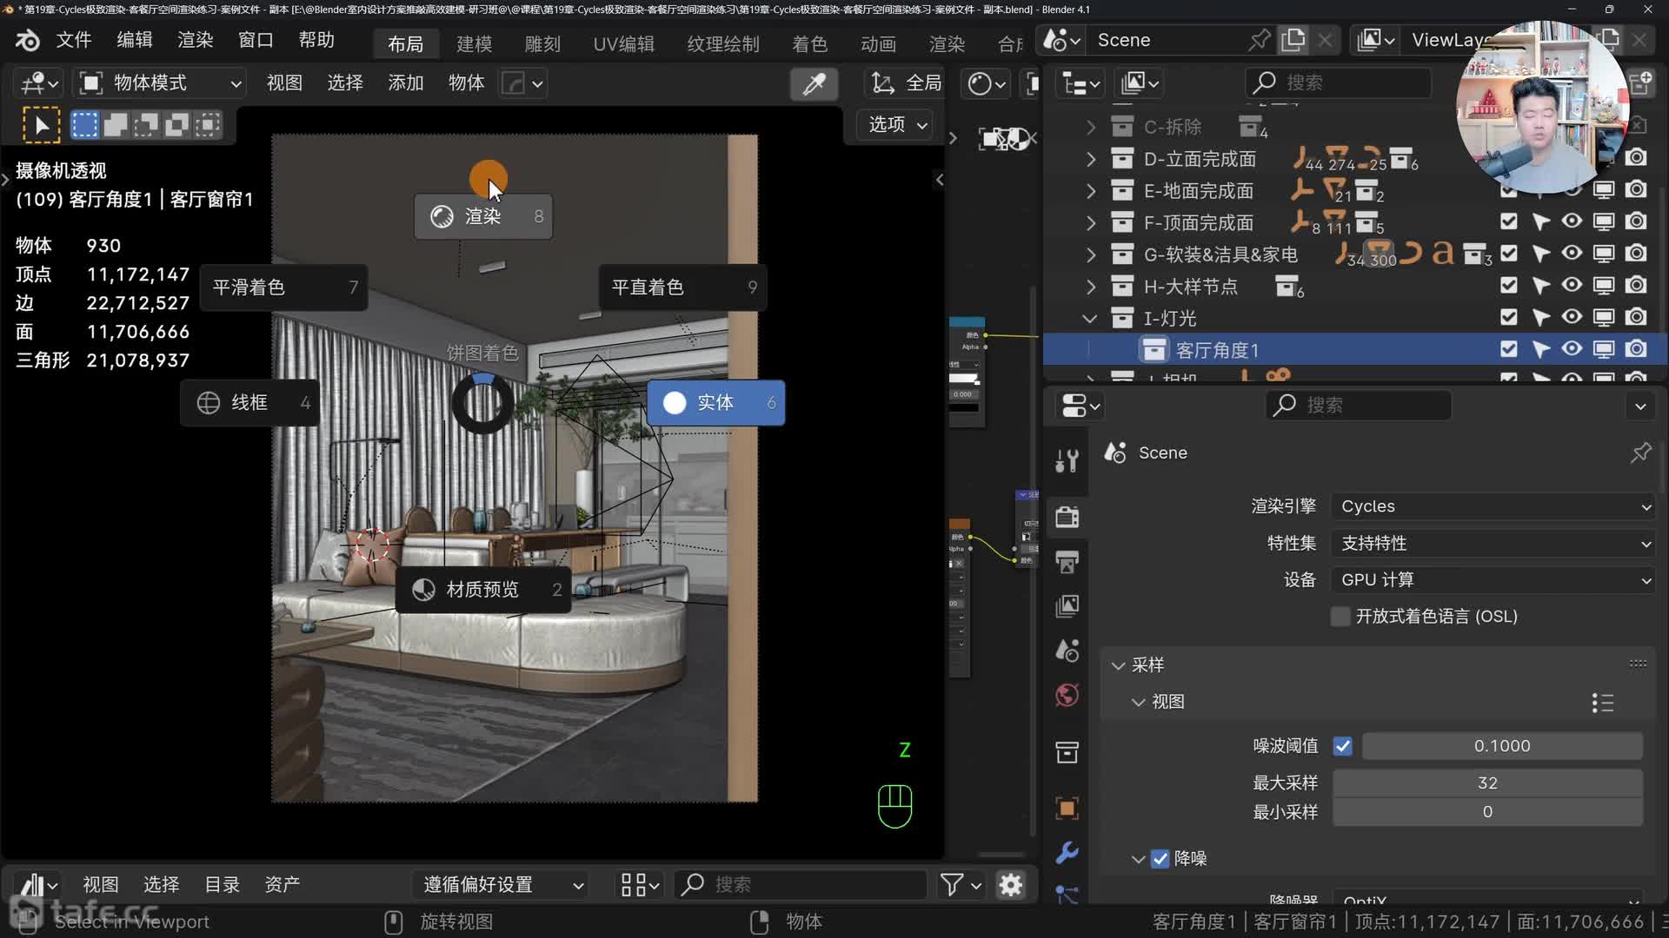Choose 线框 in the shading pie menu
This screenshot has width=1669, height=938.
(x=249, y=403)
